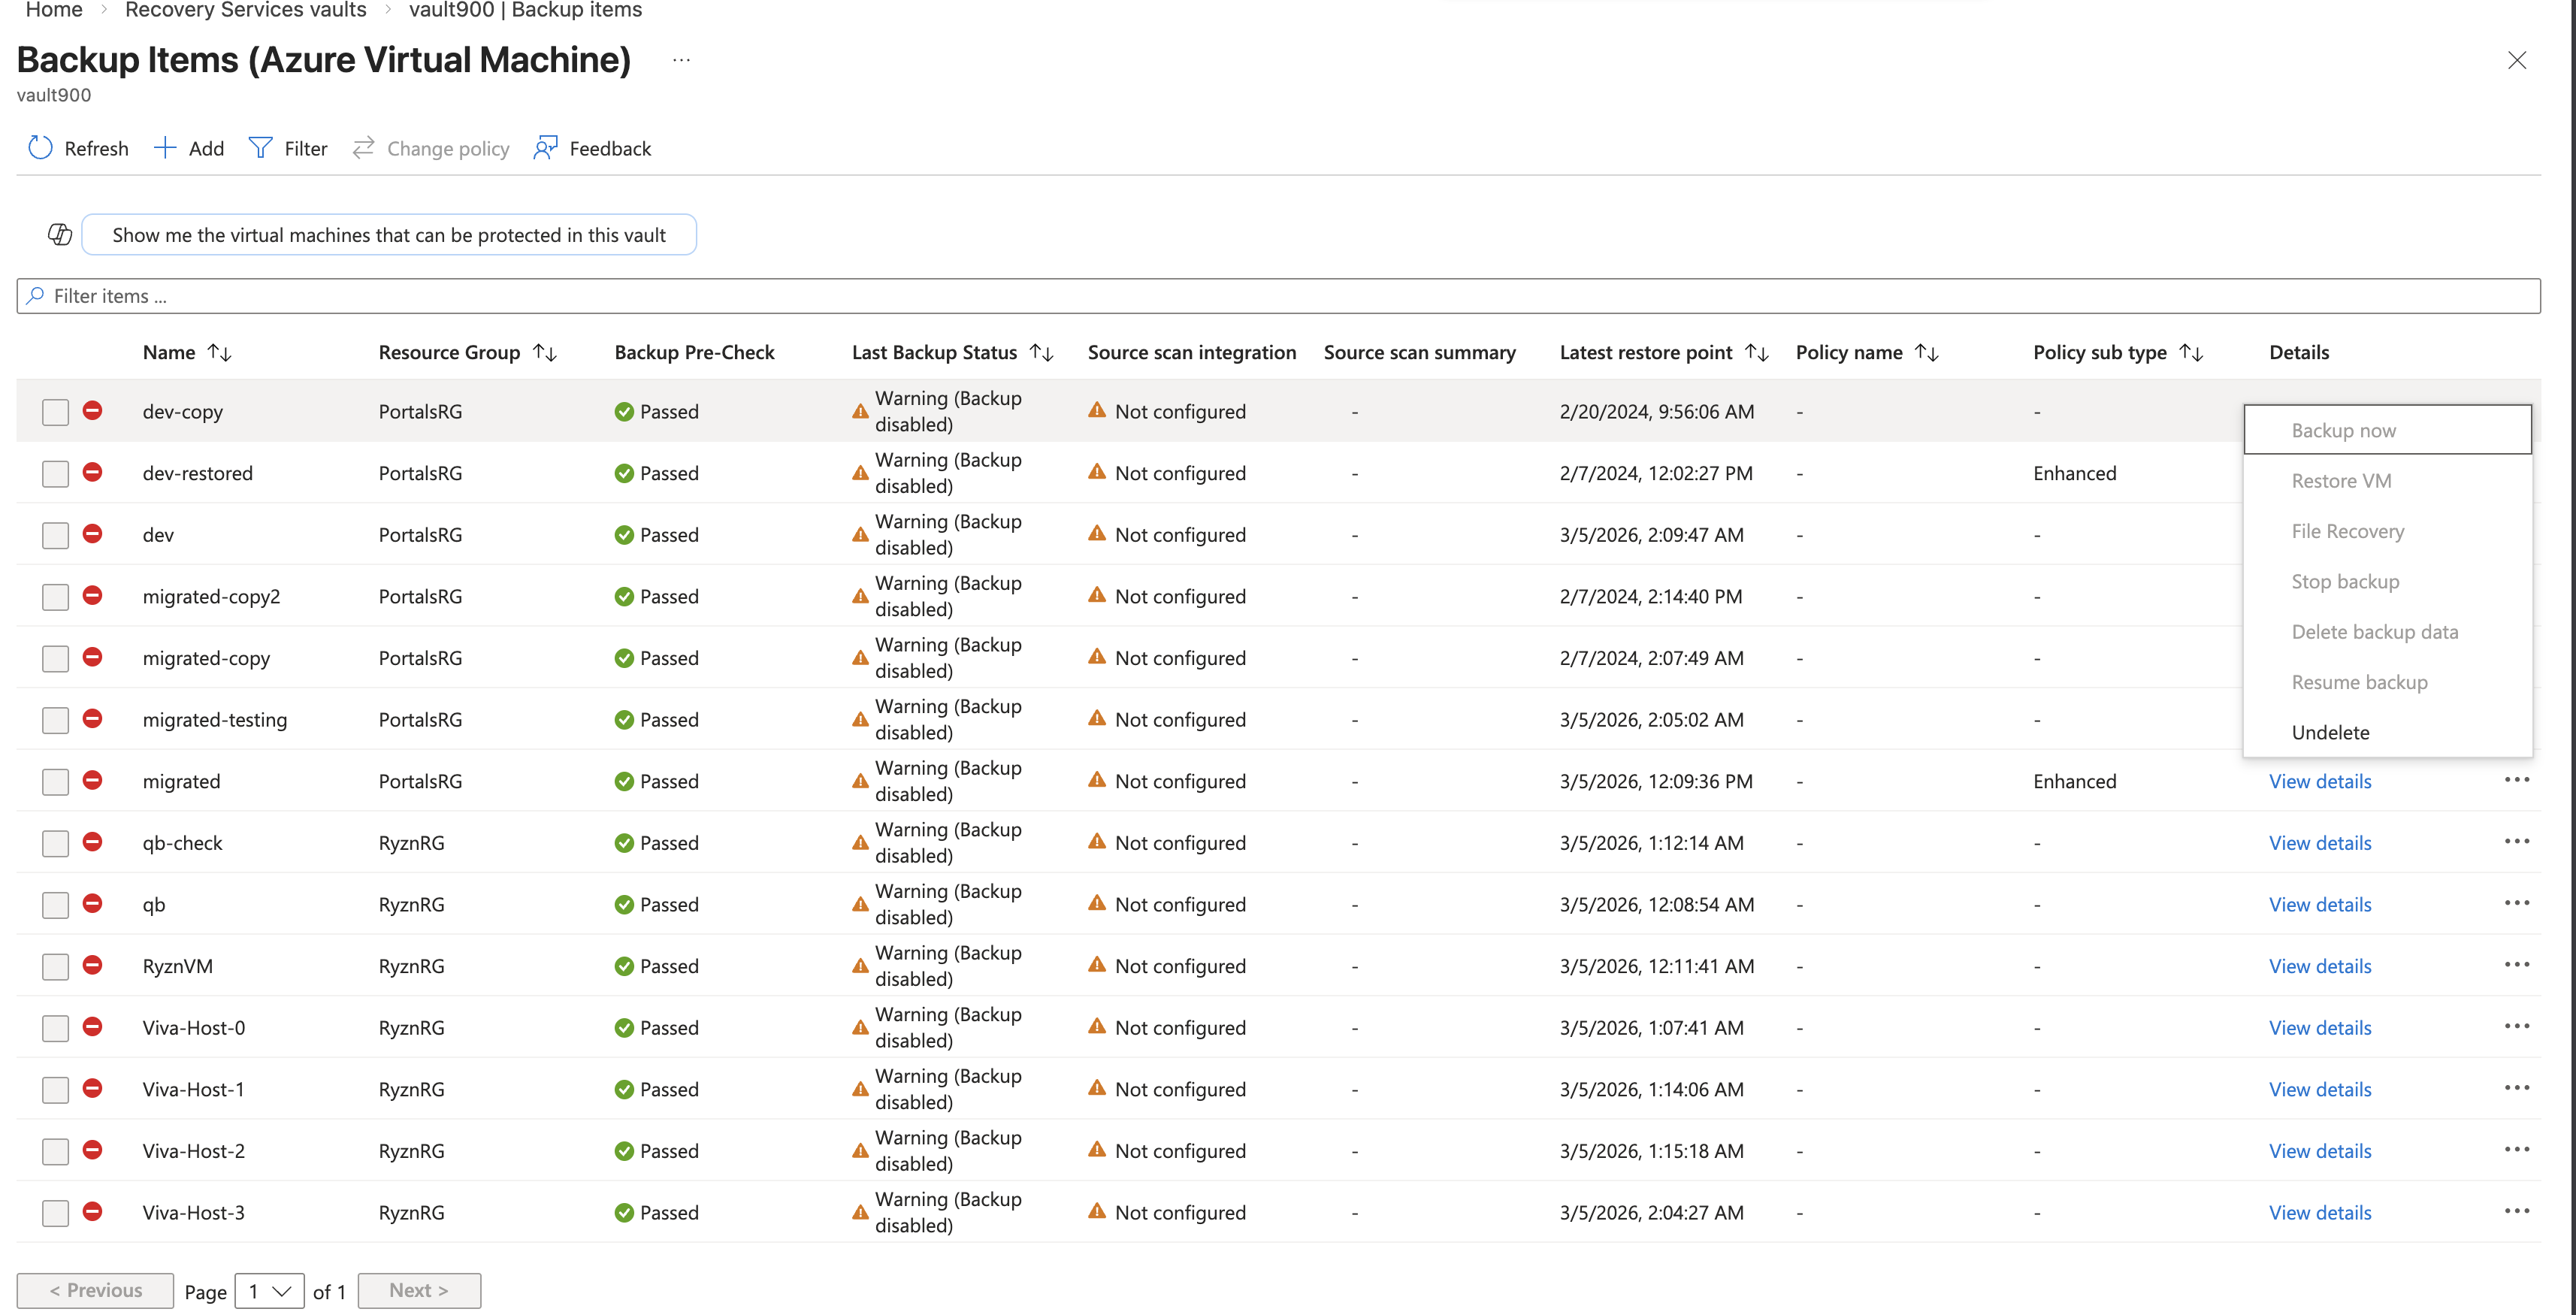
Task: Click the Copilot icon next to the suggestion
Action: [x=59, y=234]
